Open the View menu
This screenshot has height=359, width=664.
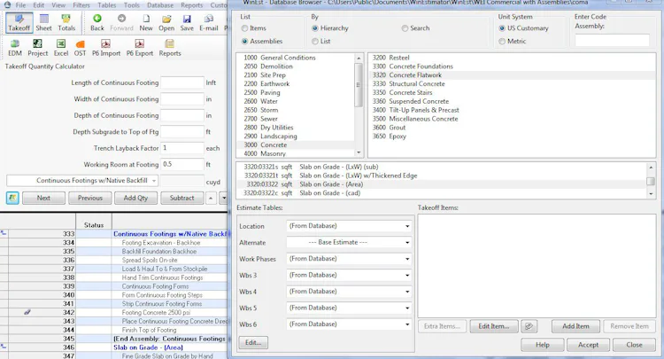pos(58,5)
